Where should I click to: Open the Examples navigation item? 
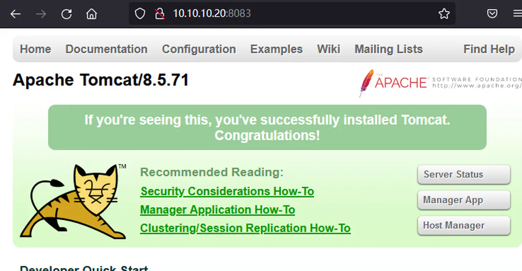[x=276, y=49]
